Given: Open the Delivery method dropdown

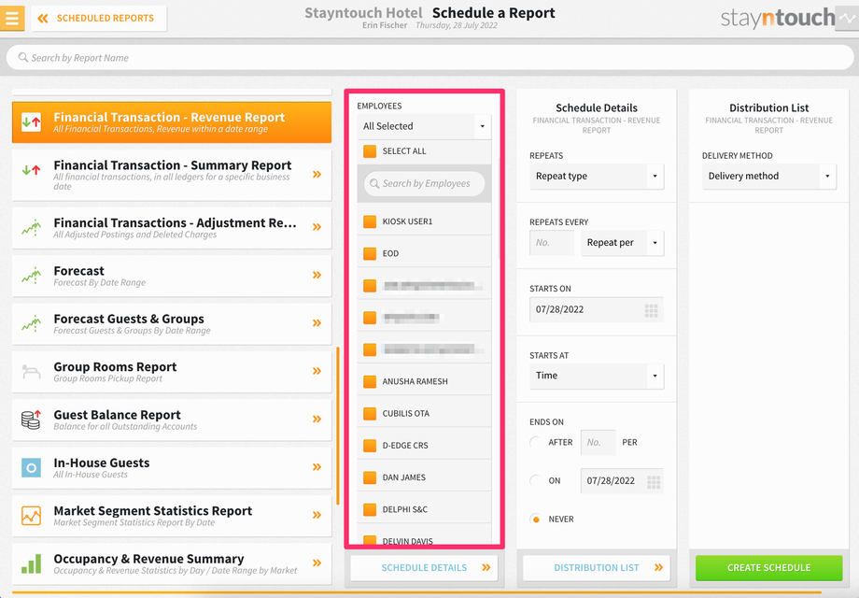Looking at the screenshot, I should click(x=769, y=176).
